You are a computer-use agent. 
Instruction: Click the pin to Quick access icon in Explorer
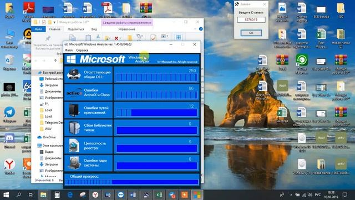(48, 38)
